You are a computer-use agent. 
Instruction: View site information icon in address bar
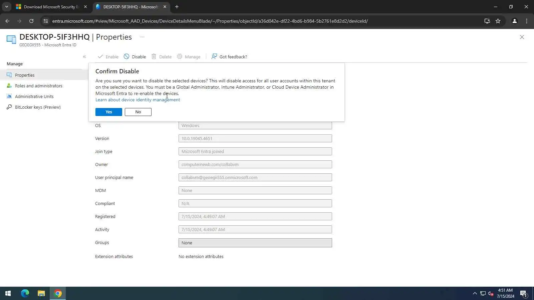46,21
